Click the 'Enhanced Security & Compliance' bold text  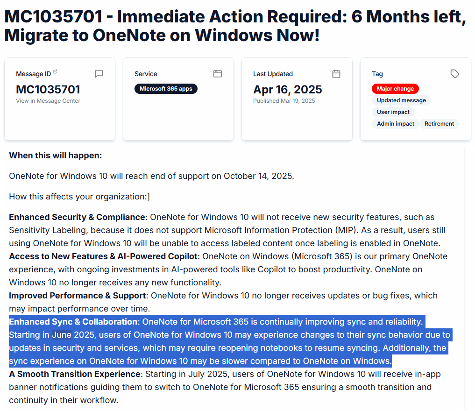[77, 217]
